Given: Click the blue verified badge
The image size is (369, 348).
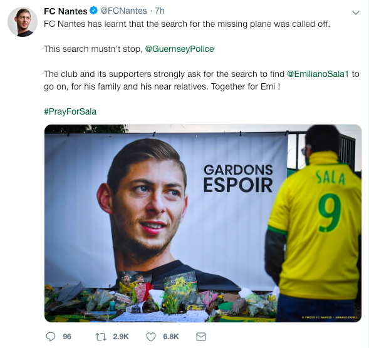Looking at the screenshot, I should 94,11.
